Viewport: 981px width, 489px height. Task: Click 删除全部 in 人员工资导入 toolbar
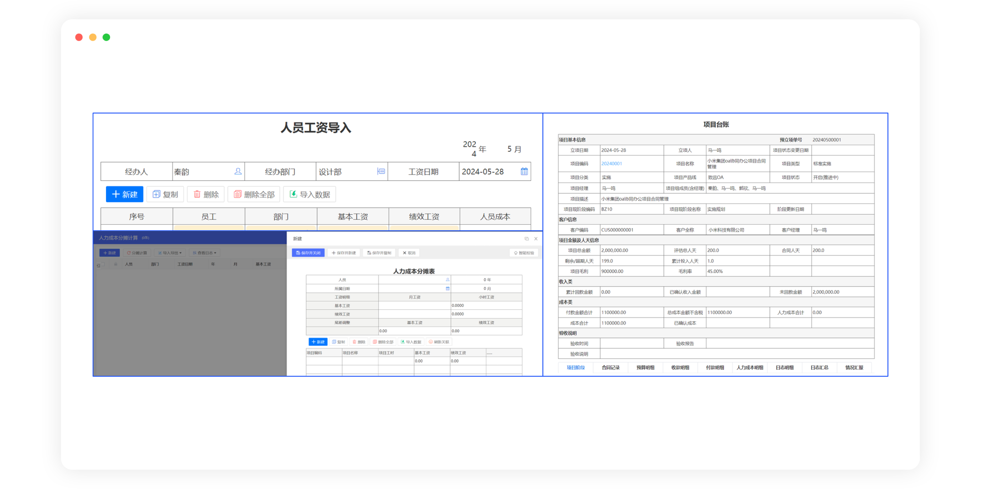click(254, 195)
